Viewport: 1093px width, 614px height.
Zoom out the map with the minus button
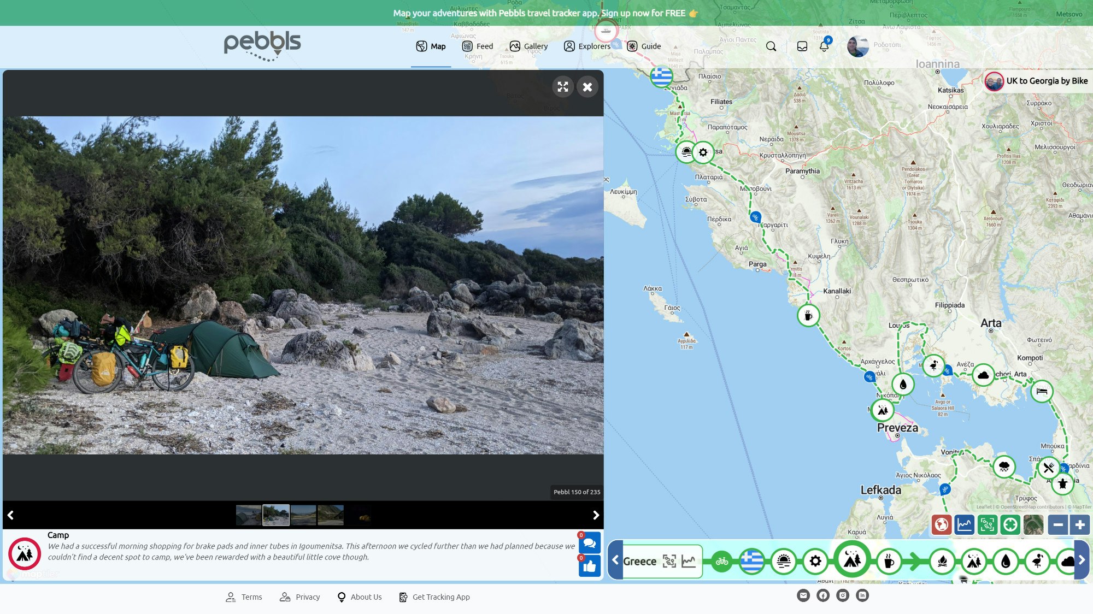pos(1058,525)
